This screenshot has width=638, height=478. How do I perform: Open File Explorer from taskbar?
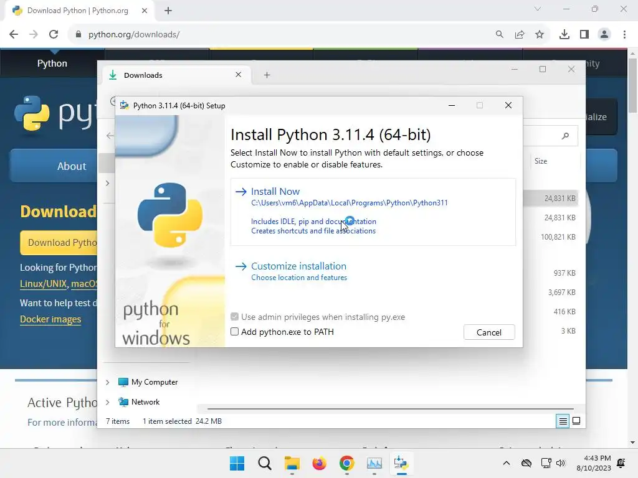tap(292, 463)
